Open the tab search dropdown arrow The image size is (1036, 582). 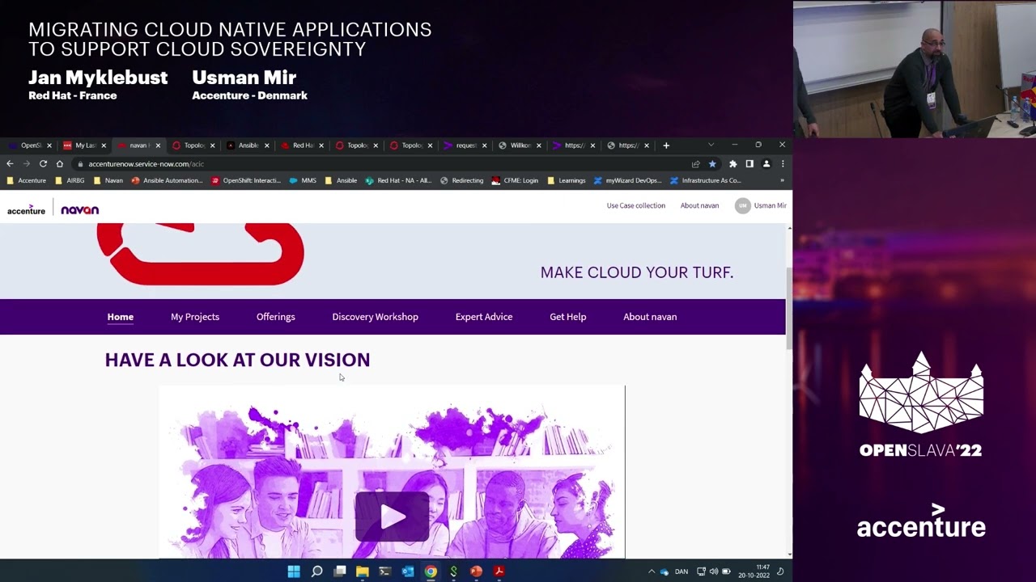[711, 145]
